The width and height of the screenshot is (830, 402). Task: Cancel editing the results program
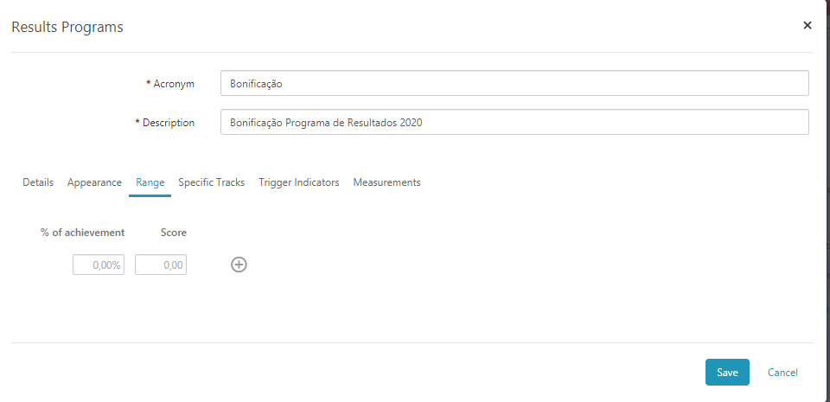[x=782, y=373]
